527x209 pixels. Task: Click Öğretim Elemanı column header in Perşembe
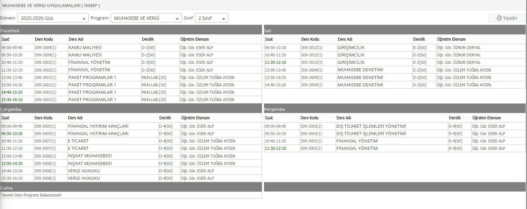pyautogui.click(x=487, y=118)
